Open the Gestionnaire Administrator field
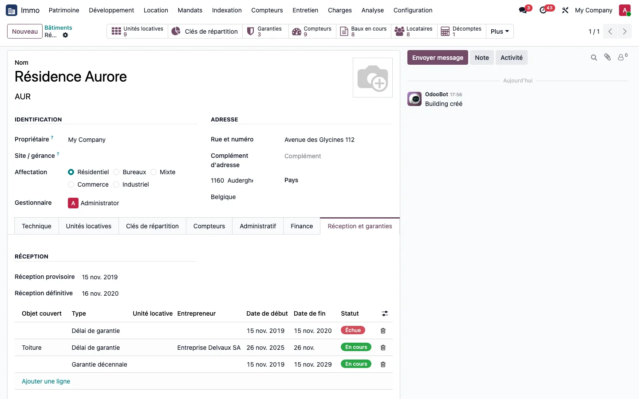This screenshot has height=399, width=639. pos(132,203)
